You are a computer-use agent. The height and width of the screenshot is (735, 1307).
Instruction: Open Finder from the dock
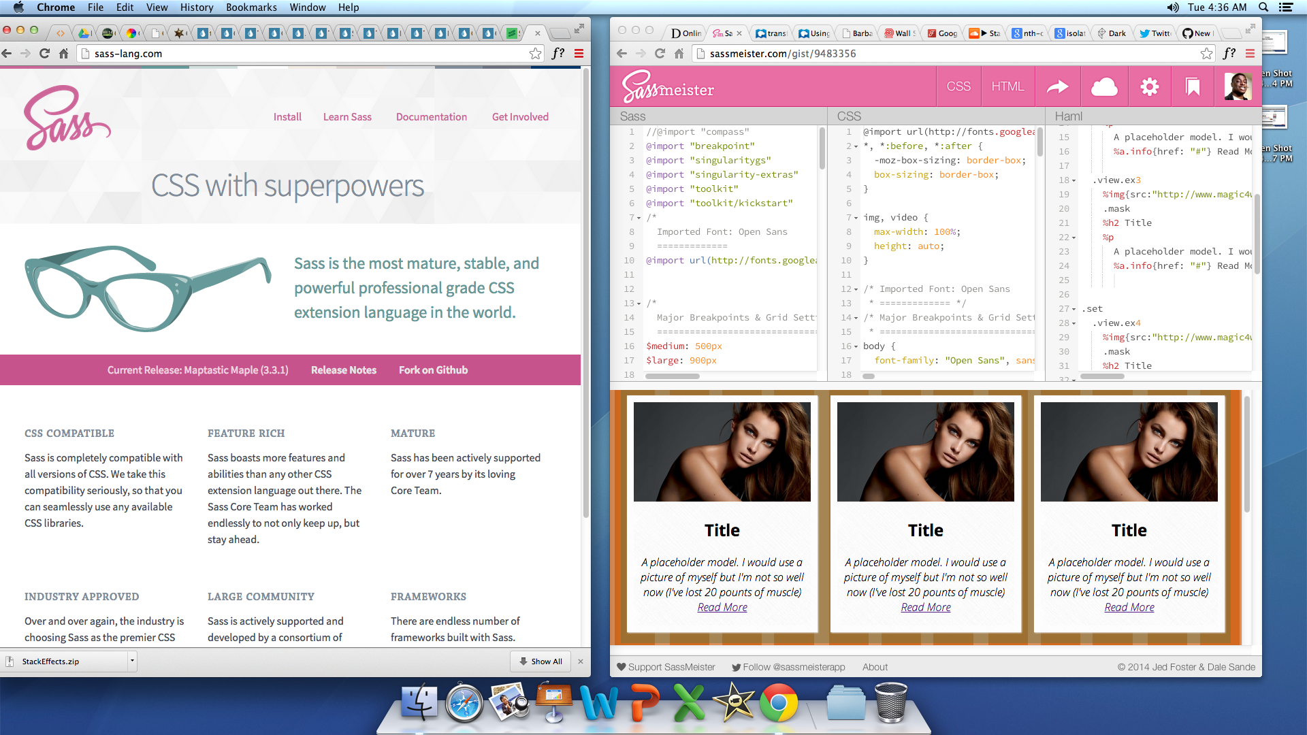click(x=419, y=702)
